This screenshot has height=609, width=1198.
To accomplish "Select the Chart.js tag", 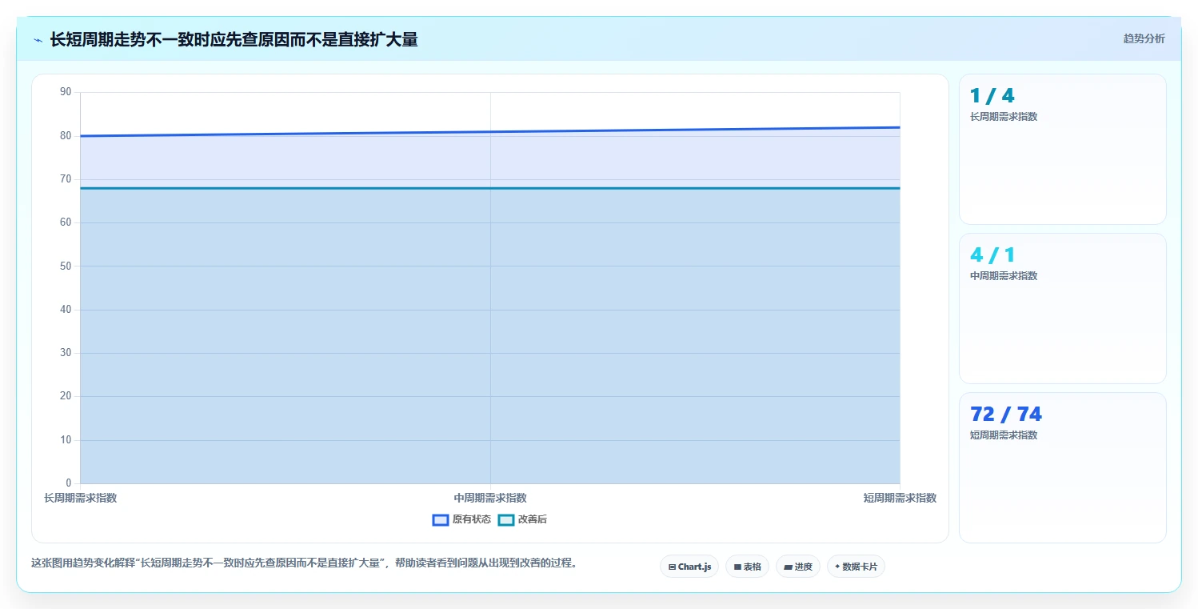I will pyautogui.click(x=689, y=567).
